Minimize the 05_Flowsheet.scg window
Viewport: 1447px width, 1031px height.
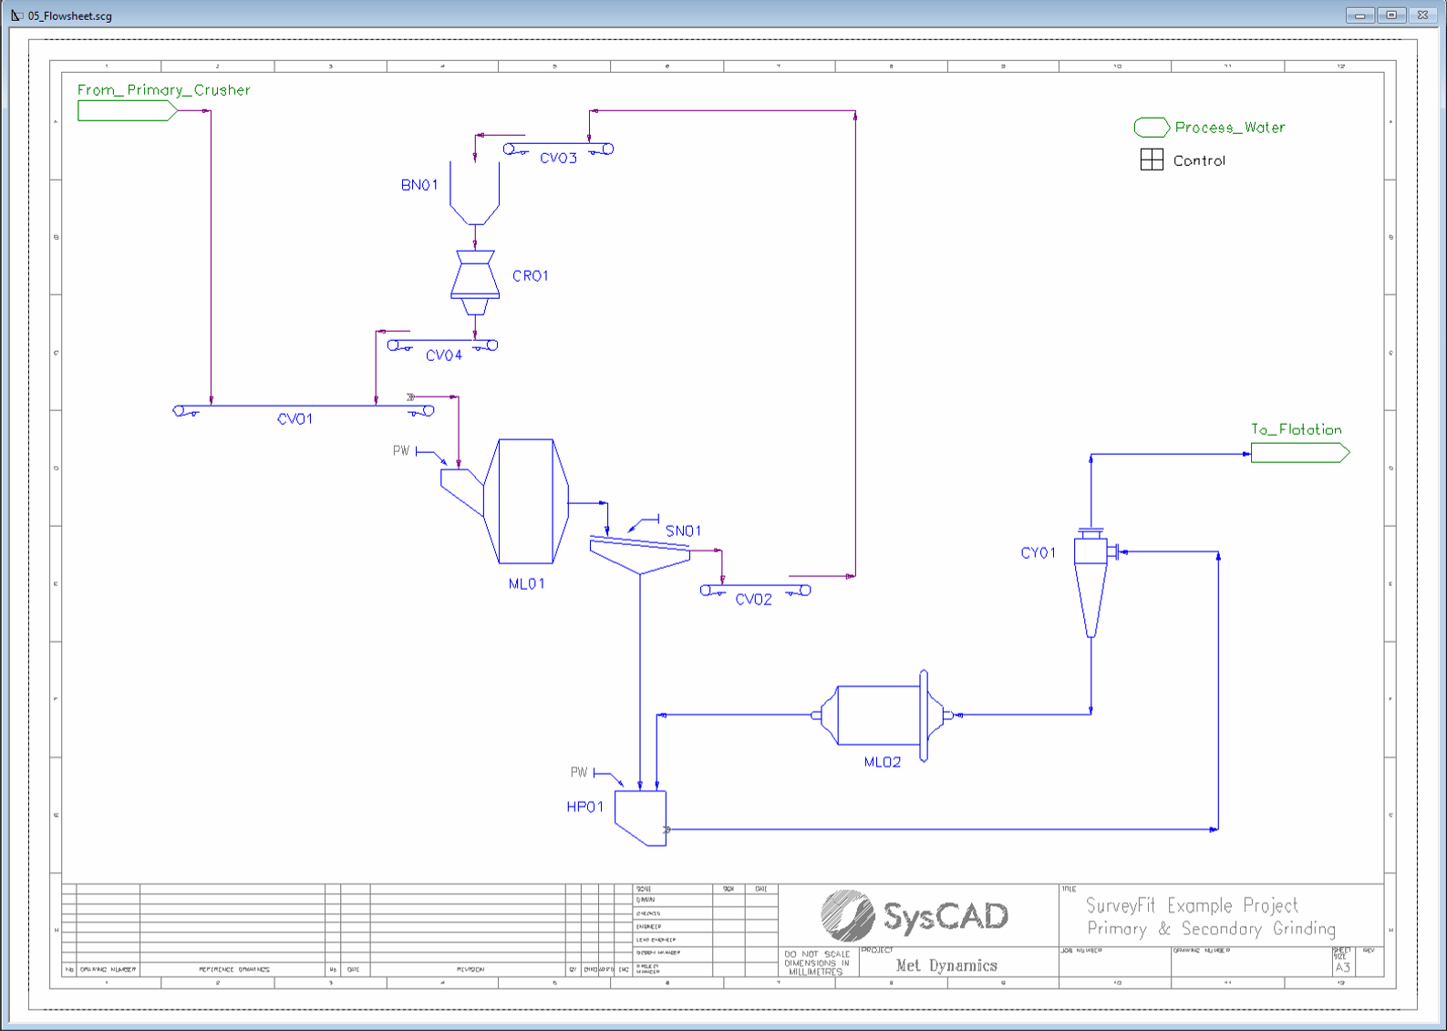1360,15
